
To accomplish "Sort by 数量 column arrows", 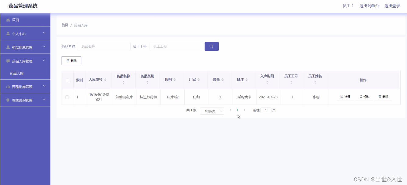I will (223, 80).
